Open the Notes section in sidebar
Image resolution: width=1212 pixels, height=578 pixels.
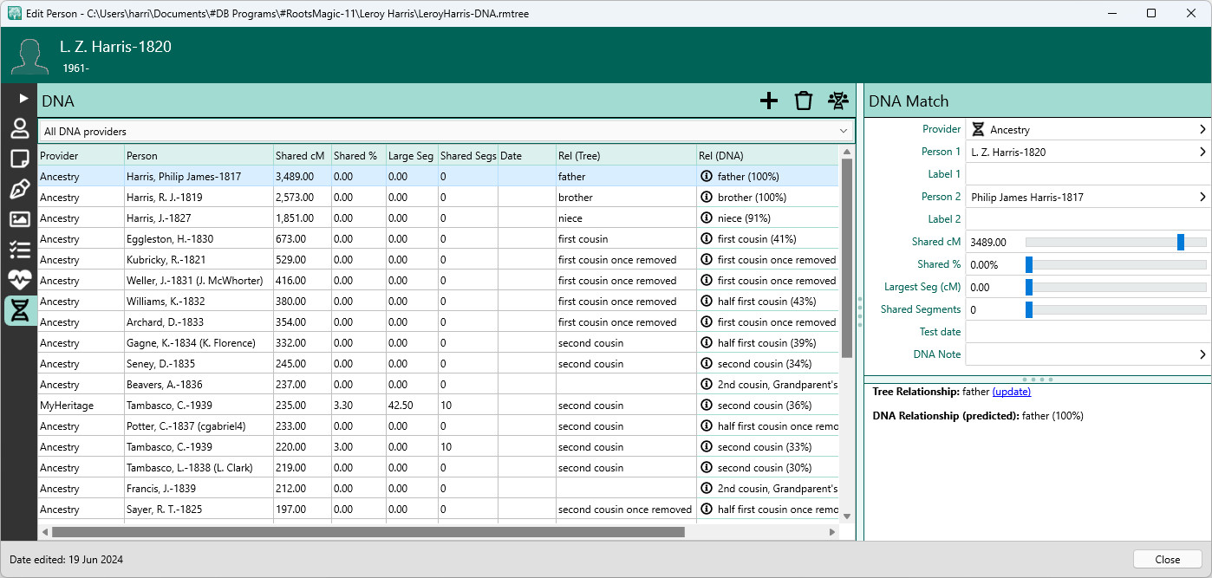pyautogui.click(x=19, y=159)
